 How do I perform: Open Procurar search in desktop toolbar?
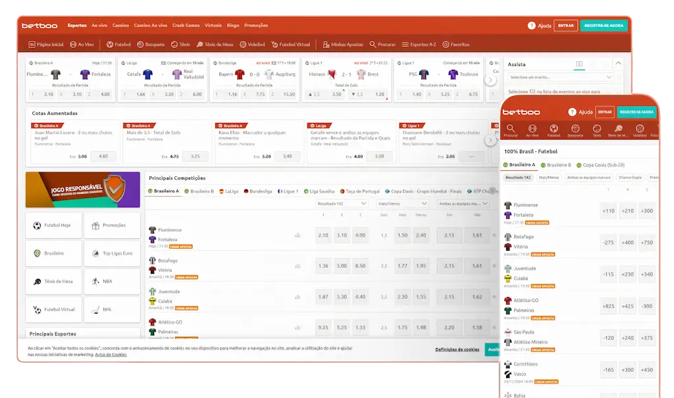(382, 44)
